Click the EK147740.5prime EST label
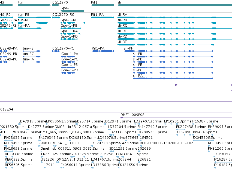The image size is (232, 169). tap(152, 127)
